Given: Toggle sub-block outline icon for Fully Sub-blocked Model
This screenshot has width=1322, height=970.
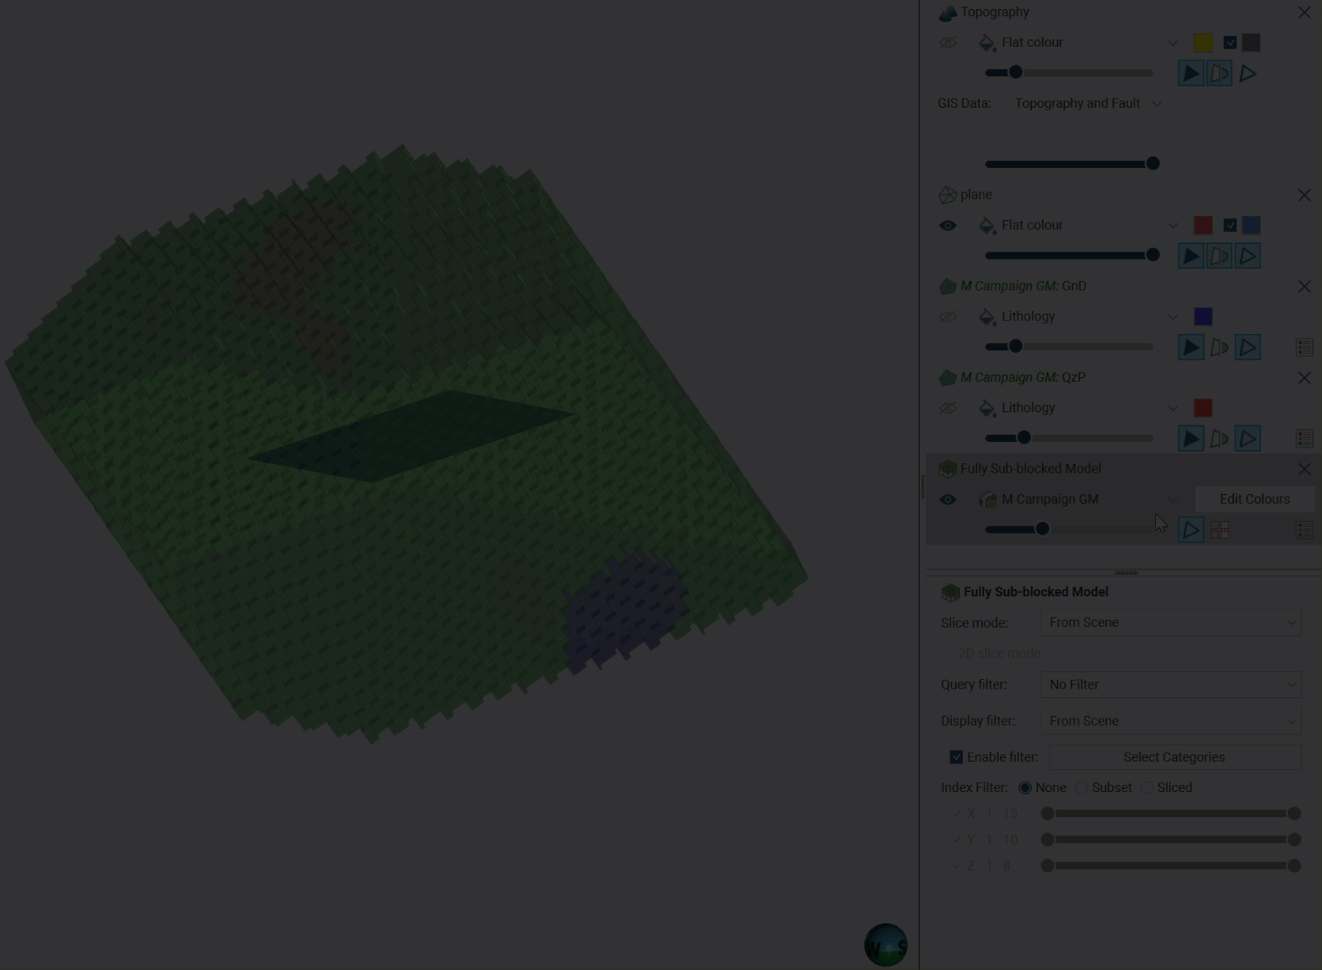Looking at the screenshot, I should coord(1219,530).
